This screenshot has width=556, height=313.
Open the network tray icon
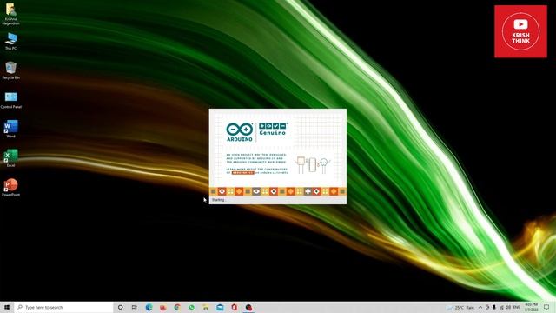tap(501, 307)
